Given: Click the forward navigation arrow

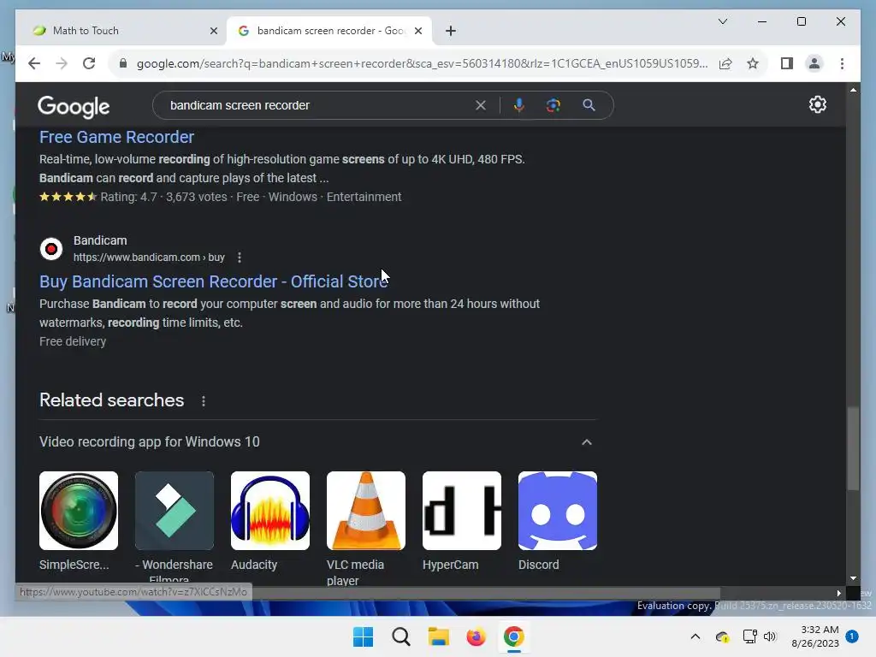Looking at the screenshot, I should pyautogui.click(x=62, y=63).
